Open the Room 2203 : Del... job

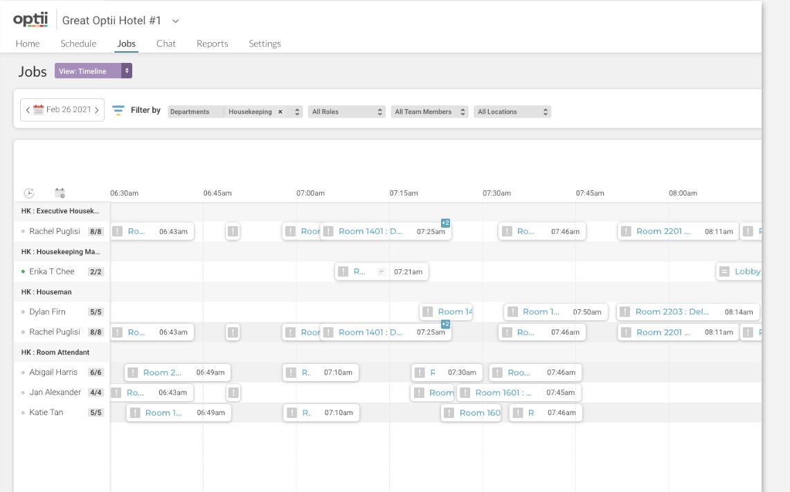672,312
